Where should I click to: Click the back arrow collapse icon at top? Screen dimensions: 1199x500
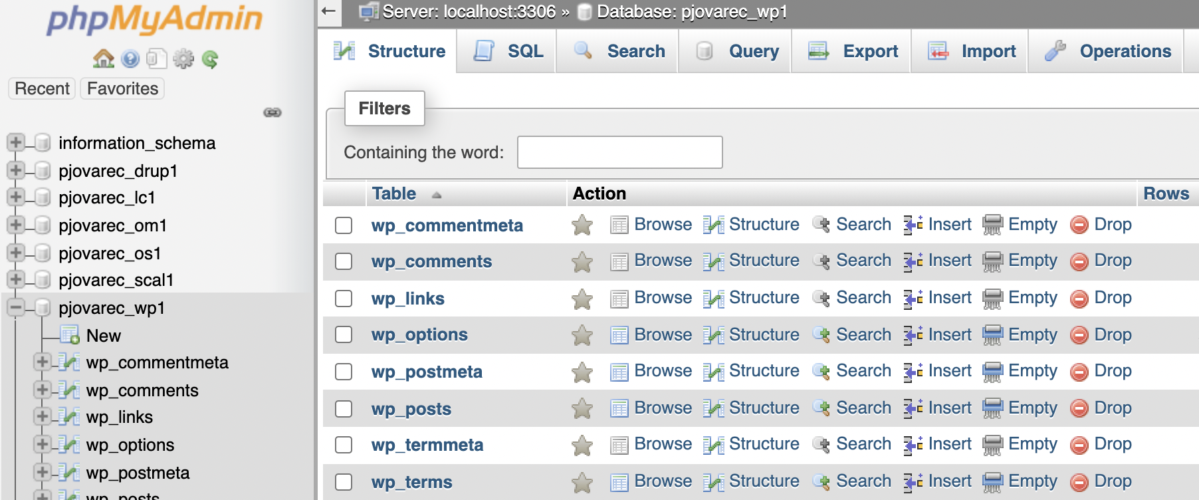(328, 11)
